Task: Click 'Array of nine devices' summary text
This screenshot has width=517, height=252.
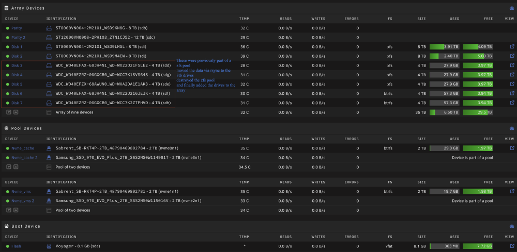Action: click(74, 112)
